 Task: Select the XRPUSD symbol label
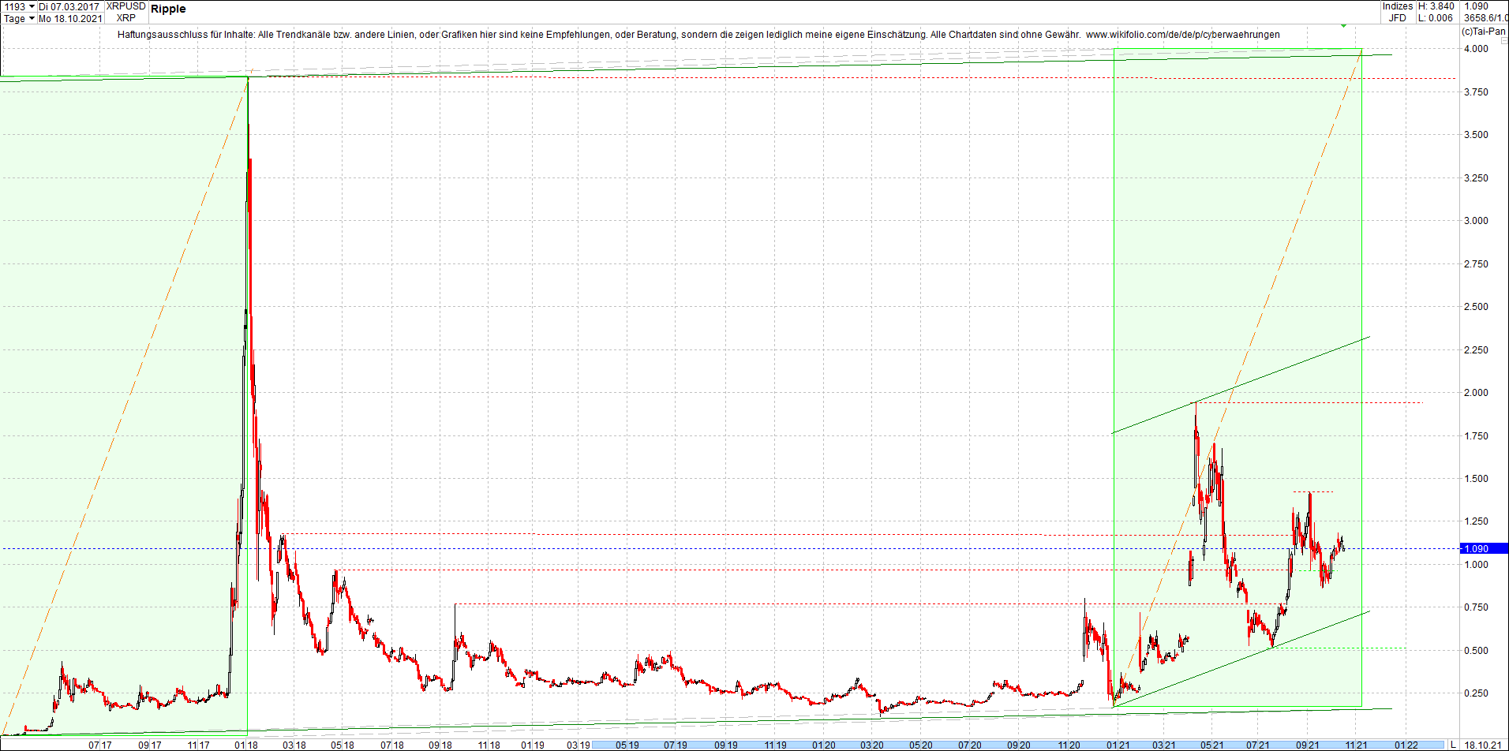126,6
